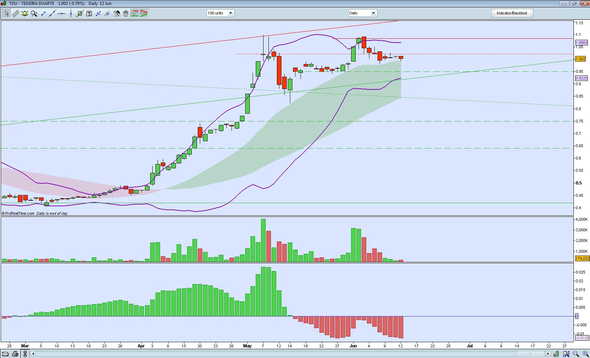This screenshot has height=358, width=590.
Task: Open the alert bell tool
Action: (25, 13)
